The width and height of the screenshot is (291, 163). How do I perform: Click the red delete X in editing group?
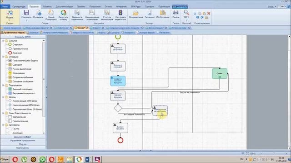209,13
